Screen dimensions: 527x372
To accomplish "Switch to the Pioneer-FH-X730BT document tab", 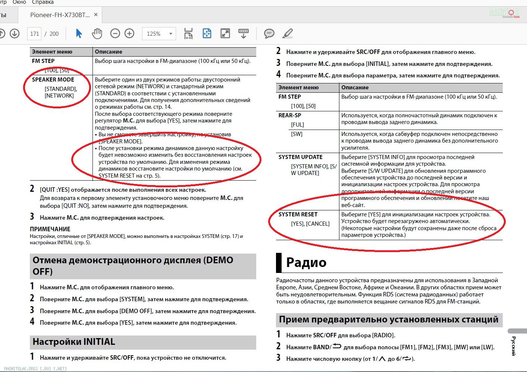I will click(60, 15).
